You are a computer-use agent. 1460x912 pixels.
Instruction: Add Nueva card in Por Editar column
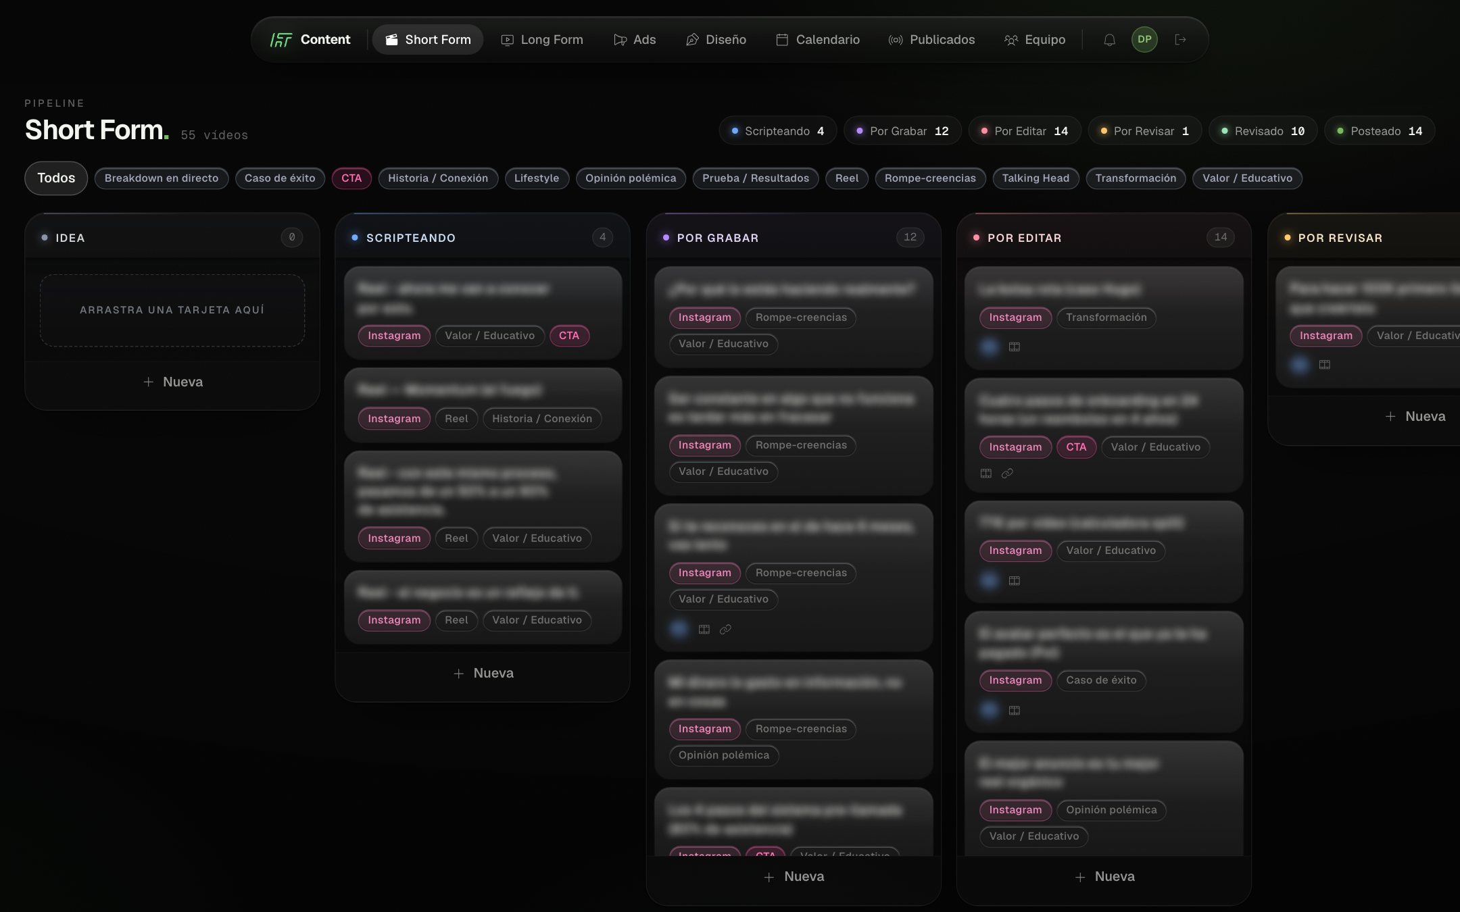1104,876
